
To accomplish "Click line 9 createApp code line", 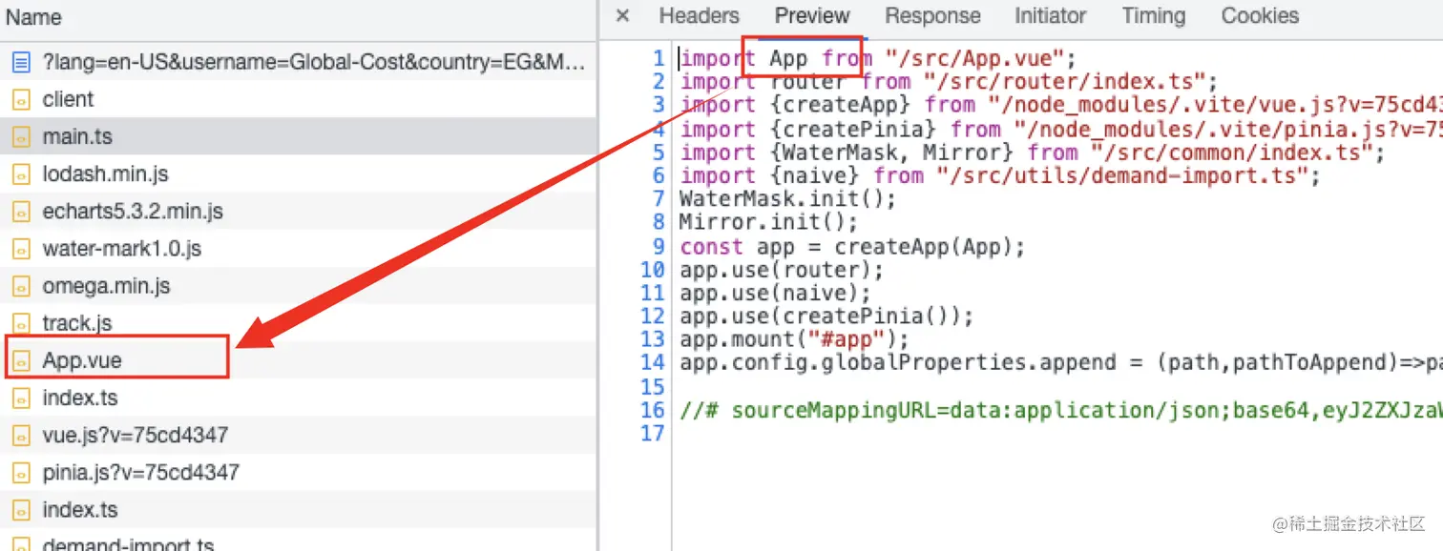I will click(x=851, y=247).
